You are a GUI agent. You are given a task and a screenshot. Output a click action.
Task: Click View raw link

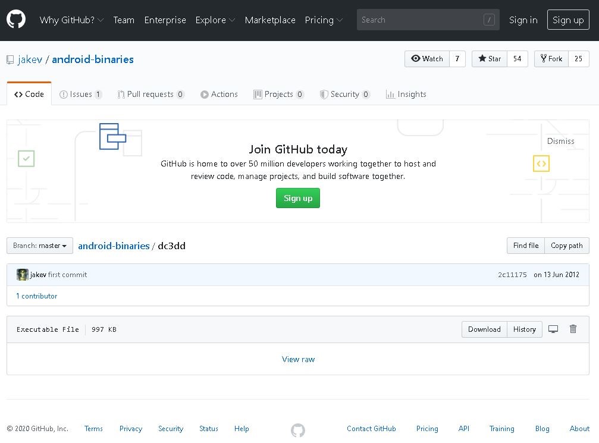pos(298,359)
